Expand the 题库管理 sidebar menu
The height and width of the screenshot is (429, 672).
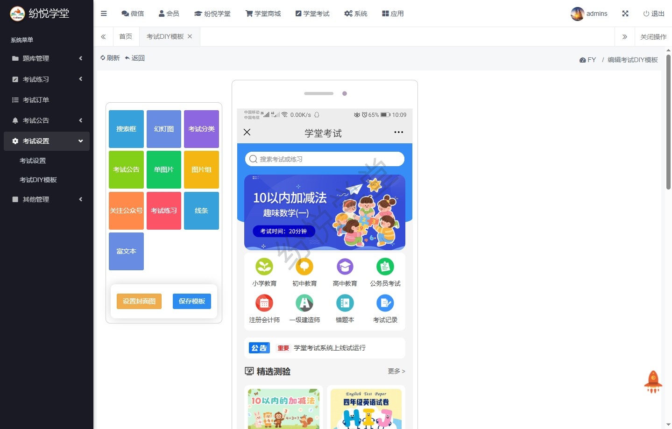[x=47, y=58]
